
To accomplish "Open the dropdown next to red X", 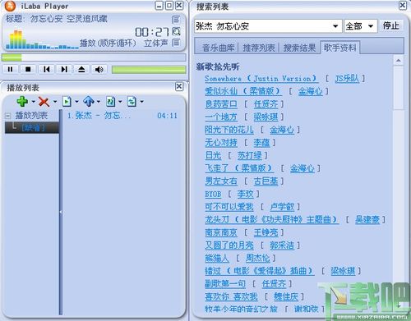I will (55, 102).
